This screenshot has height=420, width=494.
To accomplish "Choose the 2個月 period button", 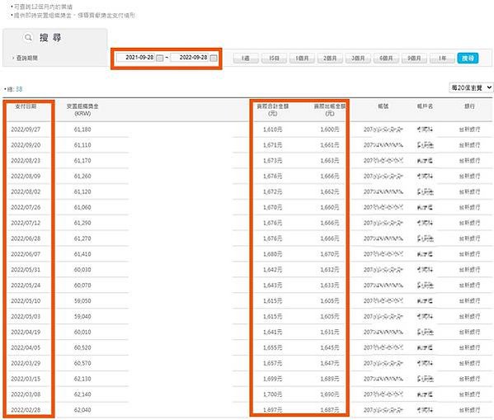I will pos(330,59).
